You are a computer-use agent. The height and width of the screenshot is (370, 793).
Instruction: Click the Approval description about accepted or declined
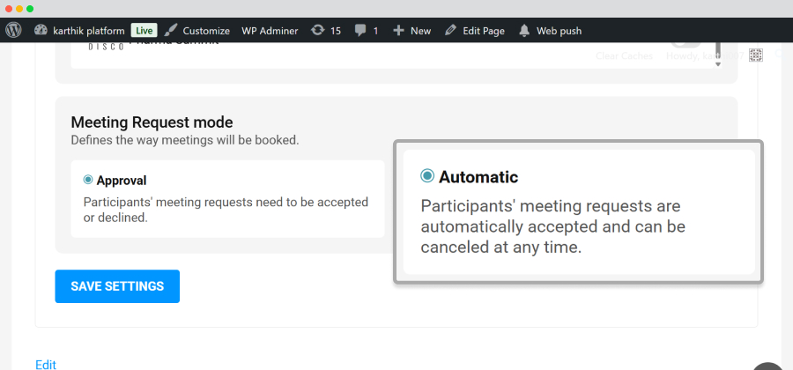click(x=226, y=210)
